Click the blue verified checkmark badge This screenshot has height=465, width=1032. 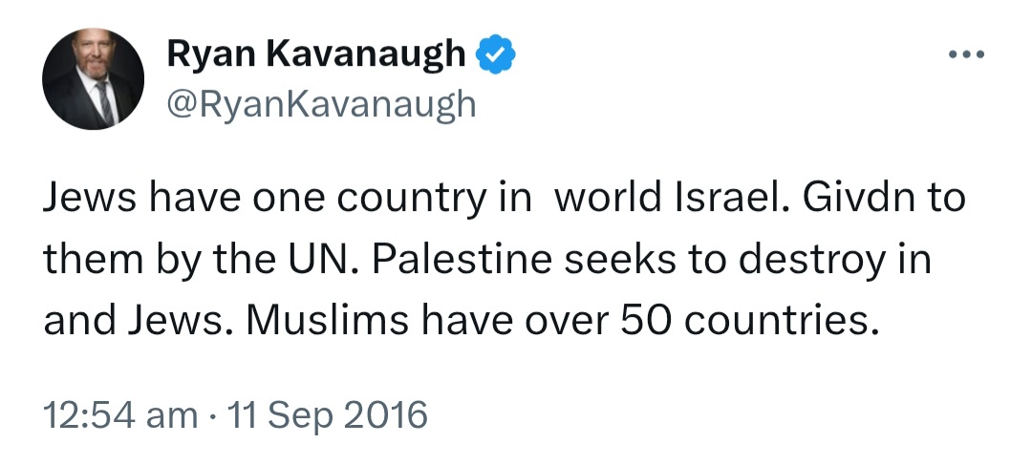pyautogui.click(x=496, y=53)
